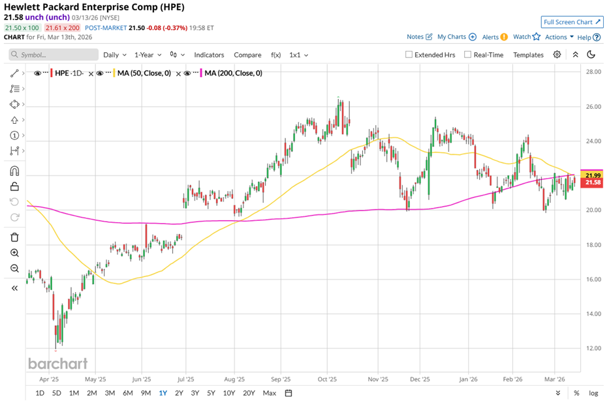Zoom in using the magnifier plus icon
This screenshot has width=611, height=408.
point(14,253)
